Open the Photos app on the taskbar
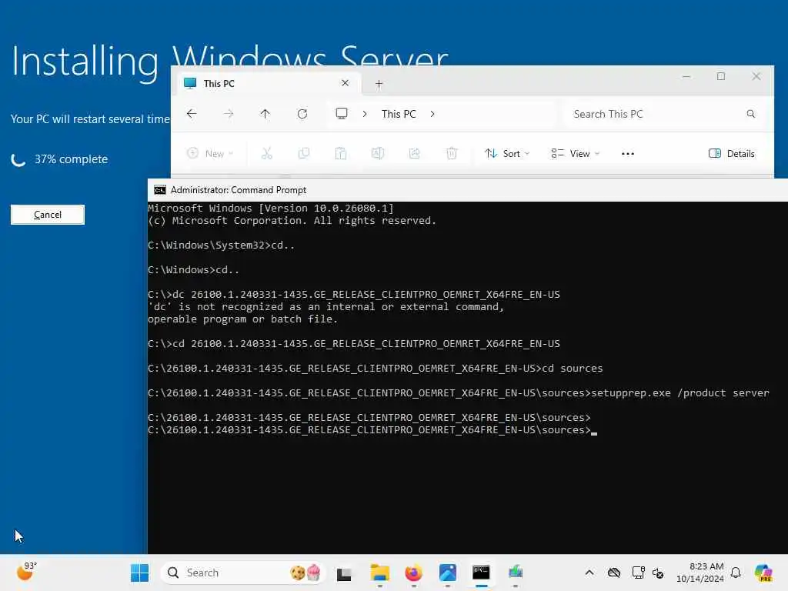 (x=447, y=573)
